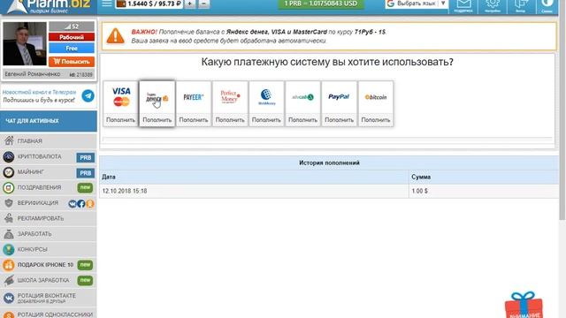Click Пополнить under Perfect Money

tap(230, 120)
